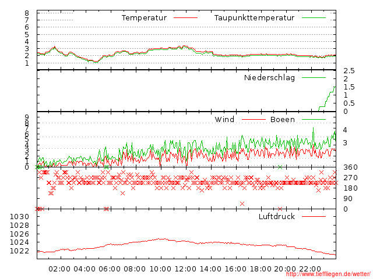Click the 360 wind direction axis value
The height and width of the screenshot is (279, 373).
[x=350, y=167]
